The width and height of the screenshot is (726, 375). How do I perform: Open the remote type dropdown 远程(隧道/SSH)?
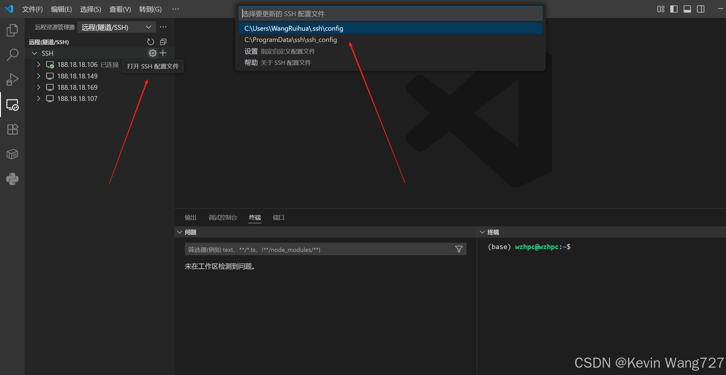[x=116, y=27]
